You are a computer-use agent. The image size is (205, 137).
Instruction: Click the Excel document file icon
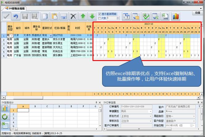[x=165, y=16]
